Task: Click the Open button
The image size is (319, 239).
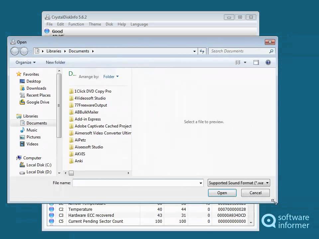Action: 222,193
